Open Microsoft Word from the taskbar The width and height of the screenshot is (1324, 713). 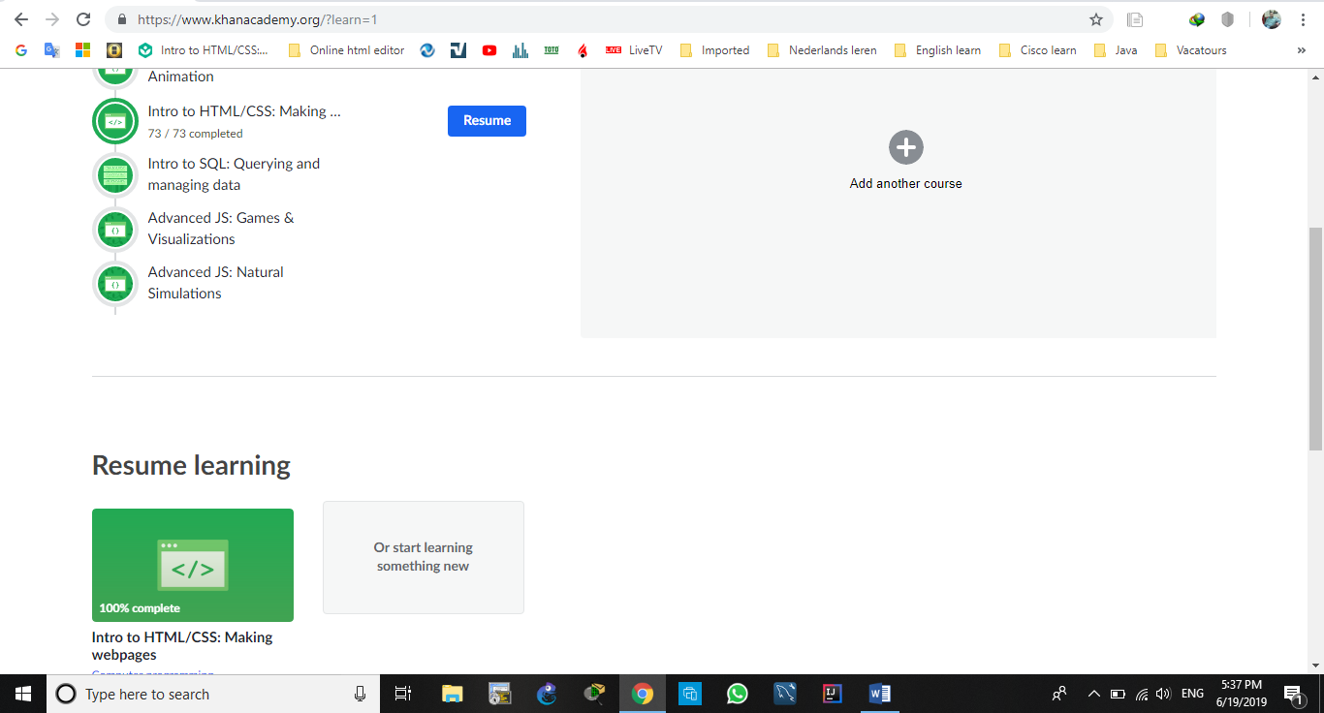coord(880,694)
